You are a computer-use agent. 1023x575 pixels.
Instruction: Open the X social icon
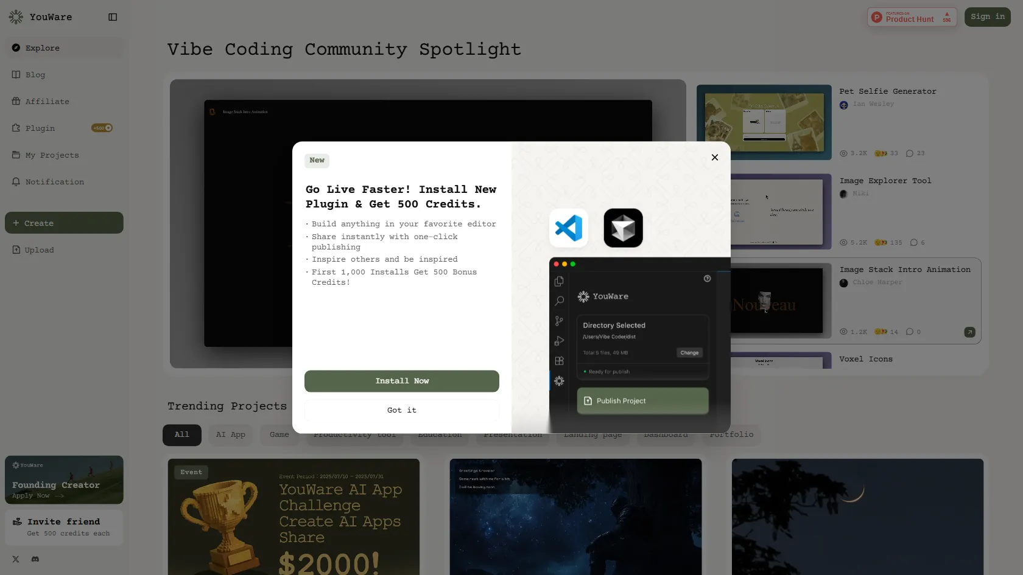point(16,559)
